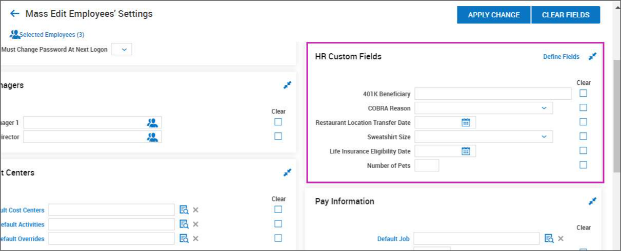Follow the Default Overrides link
This screenshot has height=251, width=621.
click(22, 239)
